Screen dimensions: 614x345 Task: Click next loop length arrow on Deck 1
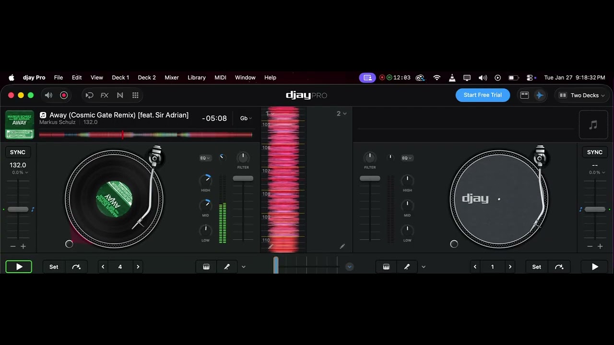138,267
